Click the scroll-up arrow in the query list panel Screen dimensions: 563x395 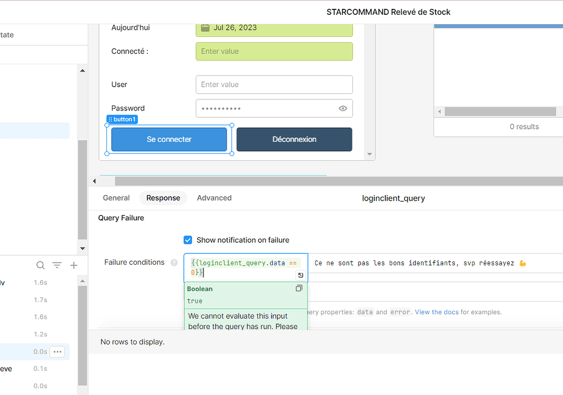click(82, 280)
